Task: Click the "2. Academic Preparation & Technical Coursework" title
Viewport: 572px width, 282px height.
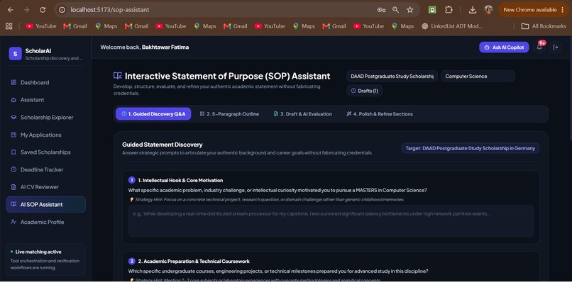Action: click(194, 261)
